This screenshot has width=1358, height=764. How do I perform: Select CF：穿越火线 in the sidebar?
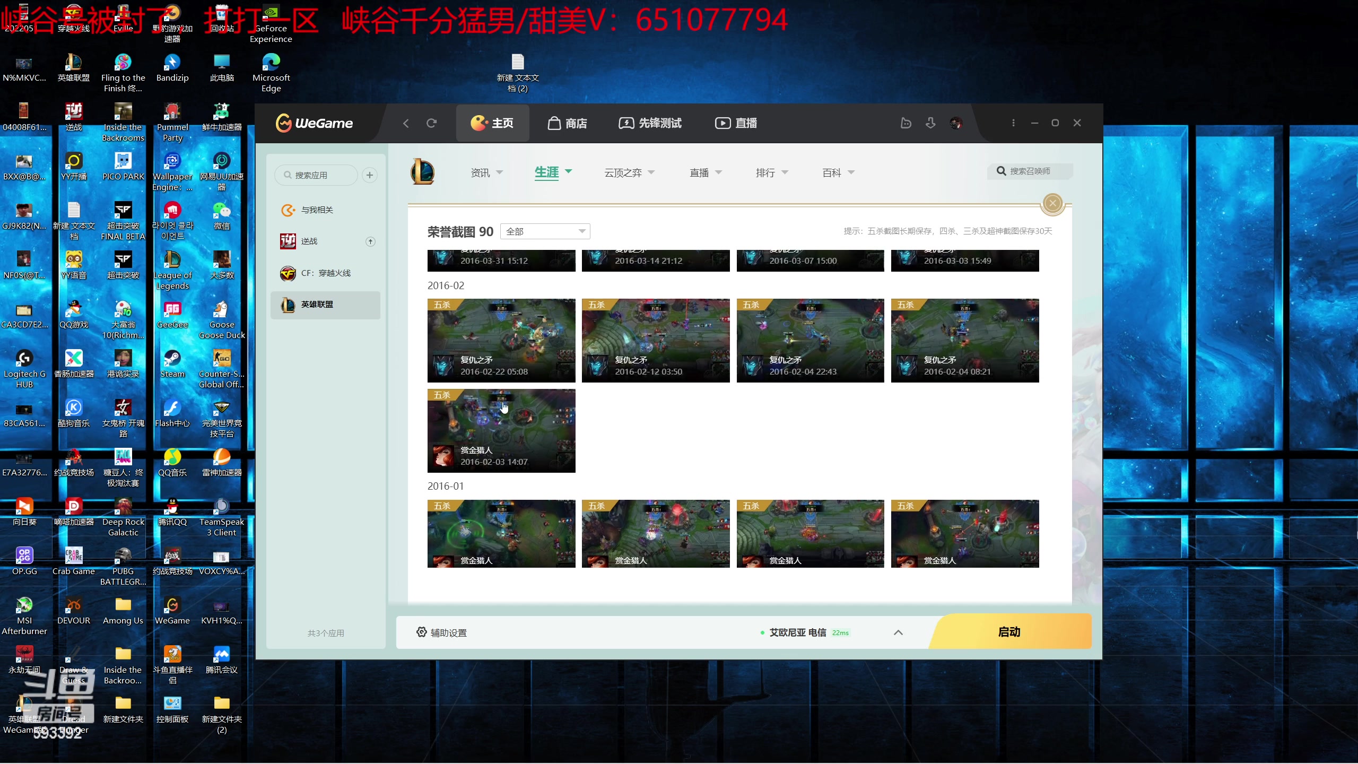coord(325,273)
